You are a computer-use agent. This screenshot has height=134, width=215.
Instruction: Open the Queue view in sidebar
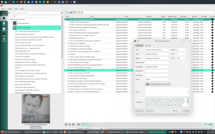[4, 34]
